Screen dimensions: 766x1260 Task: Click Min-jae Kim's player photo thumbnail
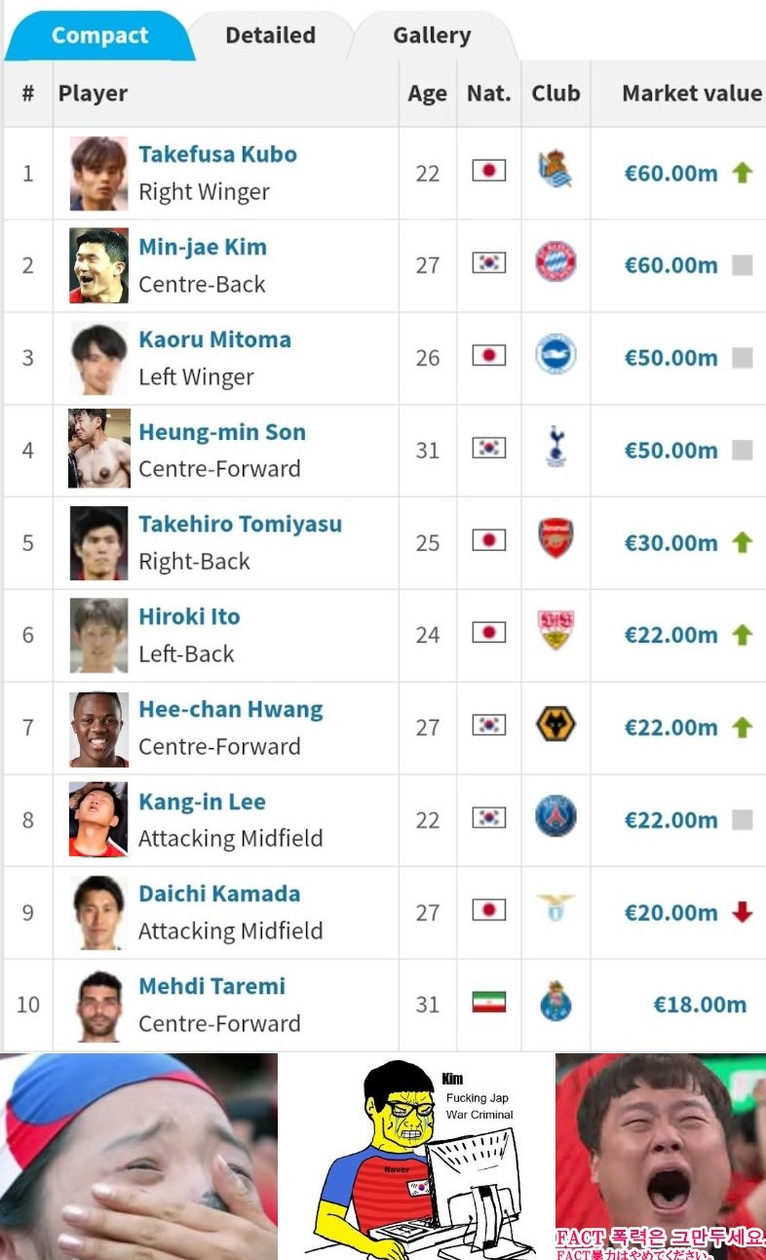98,265
